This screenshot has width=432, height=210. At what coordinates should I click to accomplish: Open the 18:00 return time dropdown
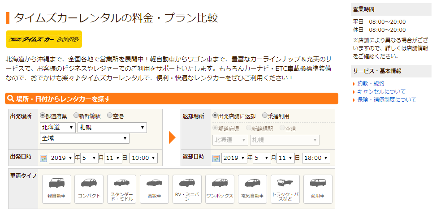point(316,158)
